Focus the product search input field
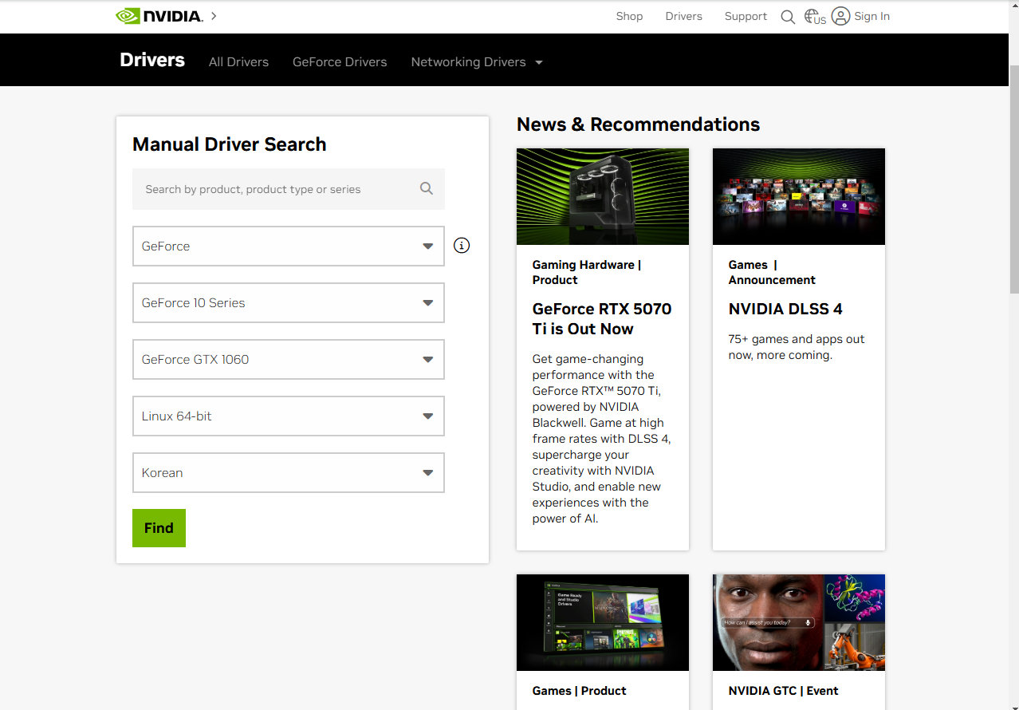Viewport: 1019px width, 710px height. 289,189
